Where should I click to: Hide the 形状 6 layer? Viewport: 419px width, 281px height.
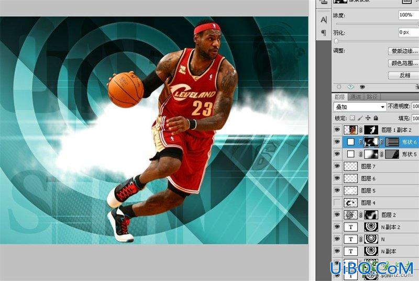pos(337,142)
